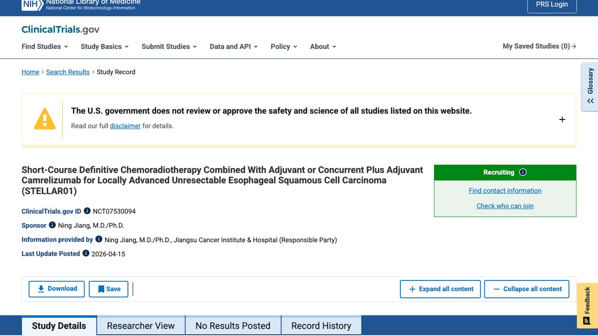Click info icon next to Sponsor label
Image resolution: width=598 pixels, height=336 pixels.
tap(52, 225)
